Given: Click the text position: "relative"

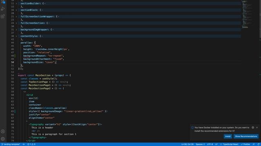Looking at the screenshot, I should point(37,52).
